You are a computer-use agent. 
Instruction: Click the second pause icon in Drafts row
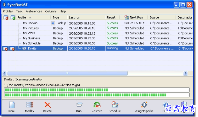pyautogui.click(x=12, y=48)
